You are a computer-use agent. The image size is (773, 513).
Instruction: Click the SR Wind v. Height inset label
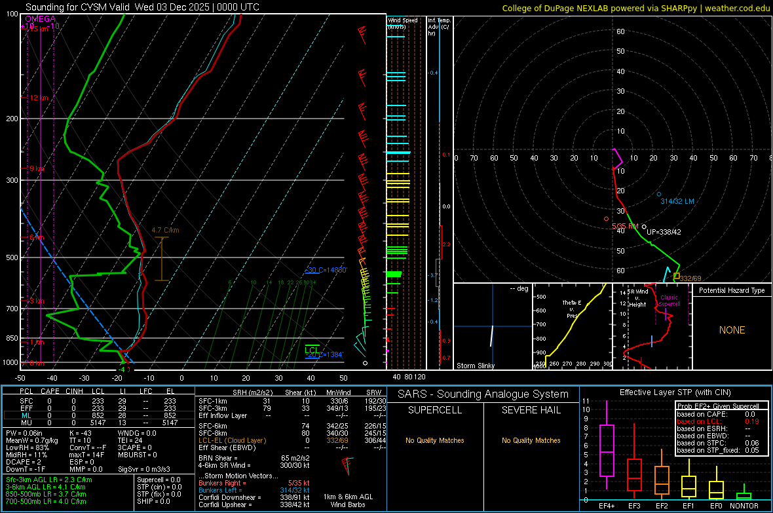[637, 298]
